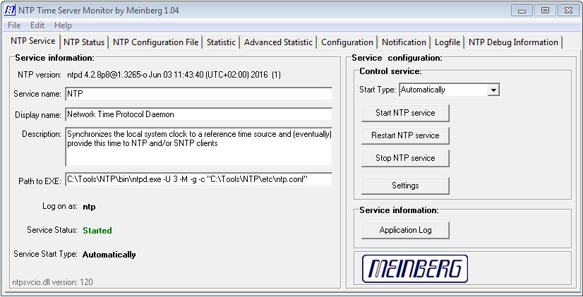Click the ntpsvcio.dll version 120 text
The height and width of the screenshot is (297, 583).
click(52, 282)
